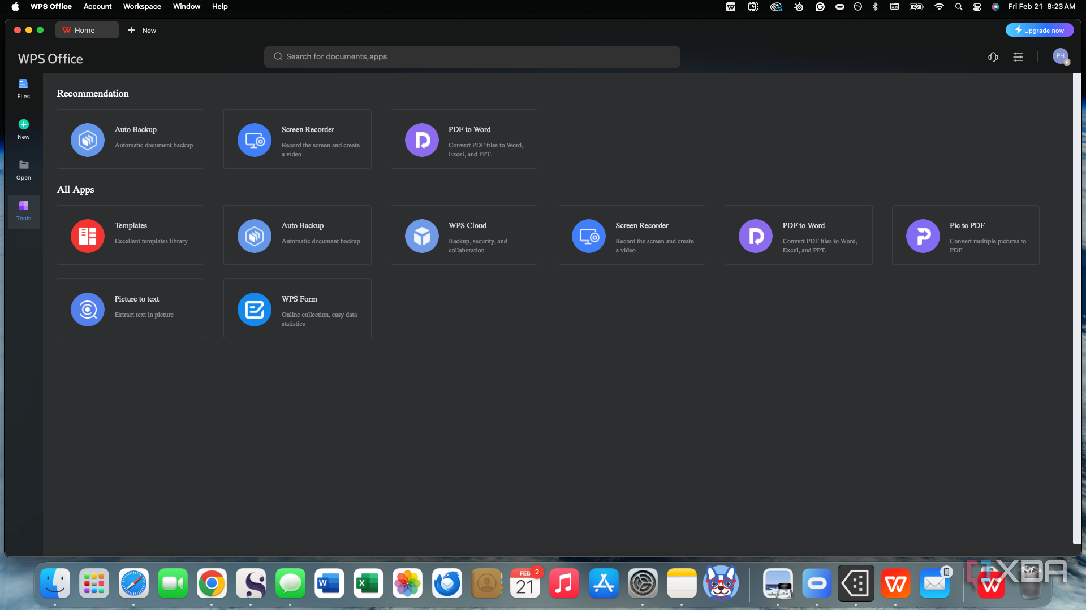Click 'Excellent templates library' description text
Viewport: 1086px width, 610px height.
[151, 242]
